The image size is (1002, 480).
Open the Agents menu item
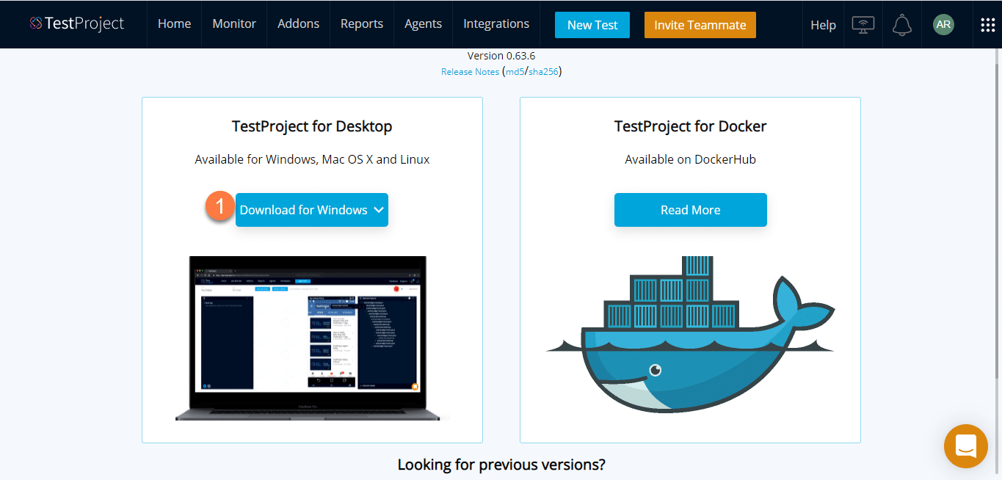[x=424, y=24]
